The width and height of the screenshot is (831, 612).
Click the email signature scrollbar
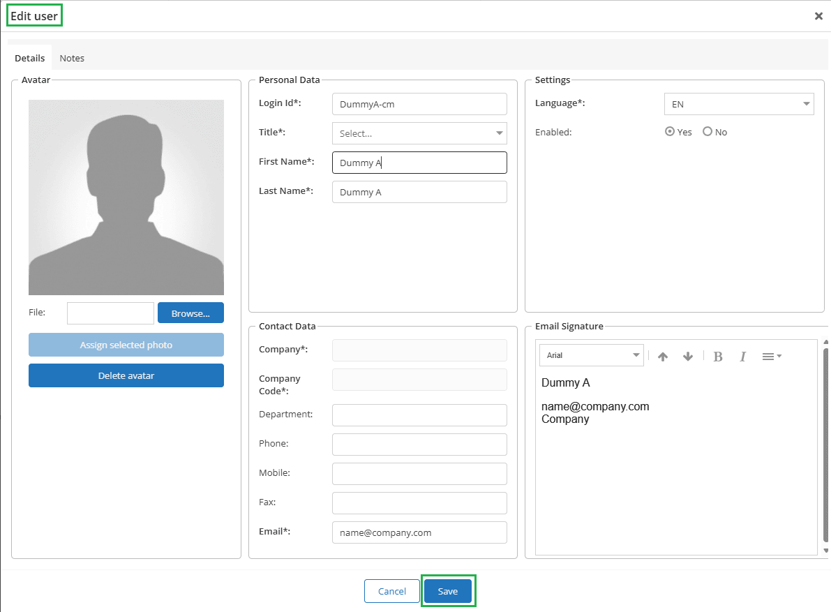[825, 445]
